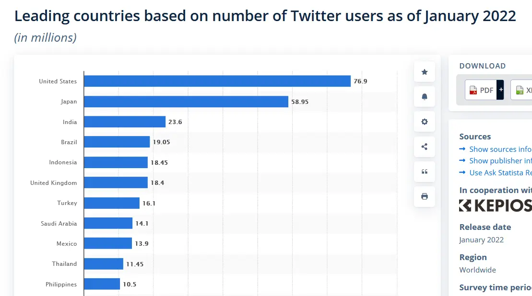The image size is (532, 296).
Task: Open Show sources information link
Action: (x=500, y=149)
